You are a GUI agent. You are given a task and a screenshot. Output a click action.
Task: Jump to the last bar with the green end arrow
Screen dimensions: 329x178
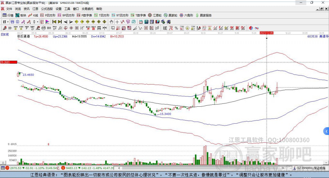[x=60, y=22]
